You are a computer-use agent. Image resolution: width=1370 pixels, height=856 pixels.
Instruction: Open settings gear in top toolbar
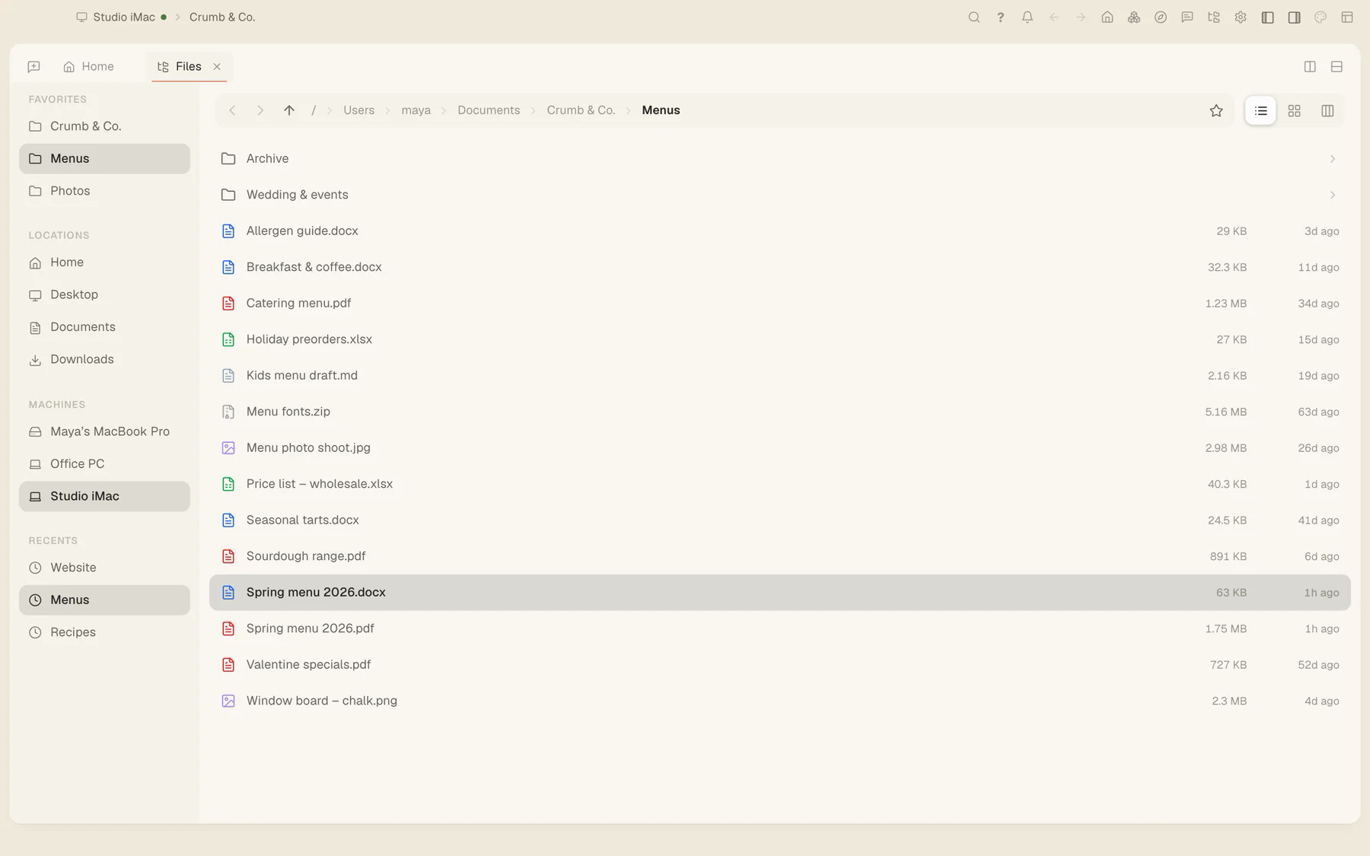pyautogui.click(x=1240, y=17)
